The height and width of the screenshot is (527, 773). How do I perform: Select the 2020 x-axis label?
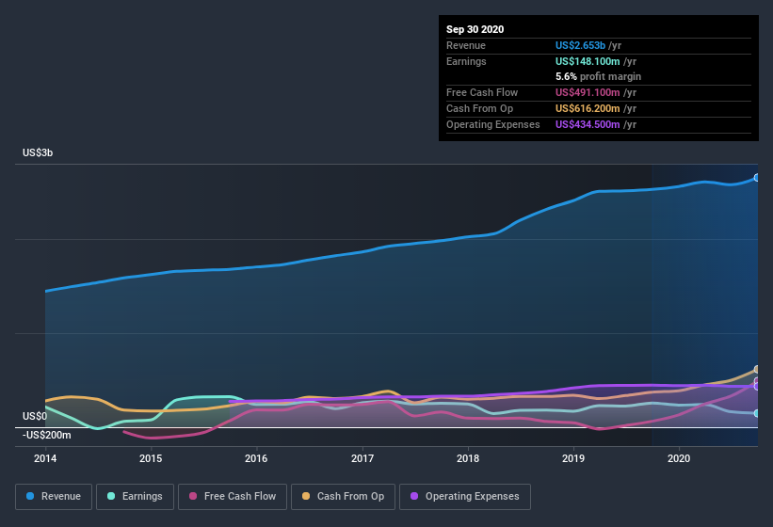point(679,458)
